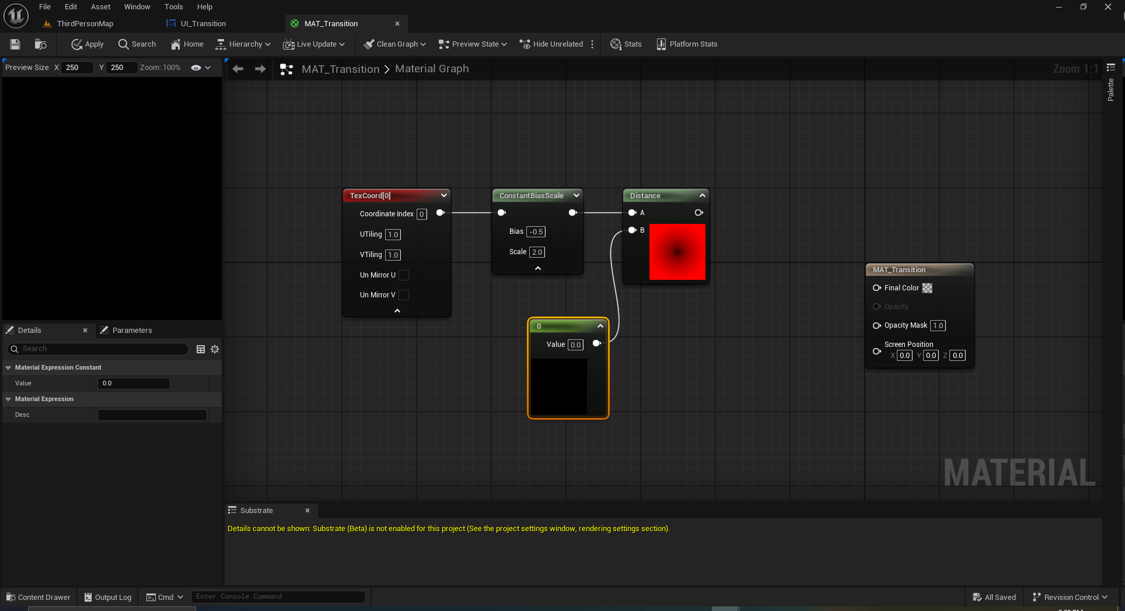Enable Un Mirror U checkbox
The image size is (1125, 611).
[404, 275]
